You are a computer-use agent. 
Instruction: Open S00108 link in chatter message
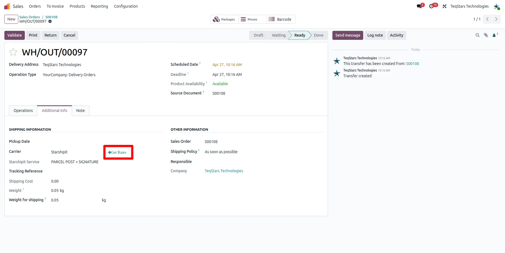point(413,63)
